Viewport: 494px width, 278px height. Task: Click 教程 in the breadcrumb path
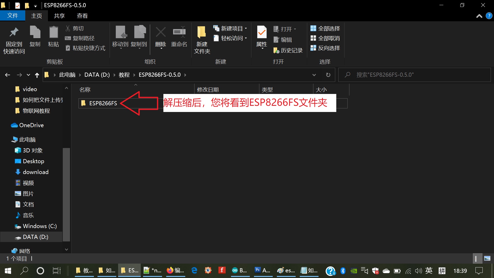(x=124, y=75)
